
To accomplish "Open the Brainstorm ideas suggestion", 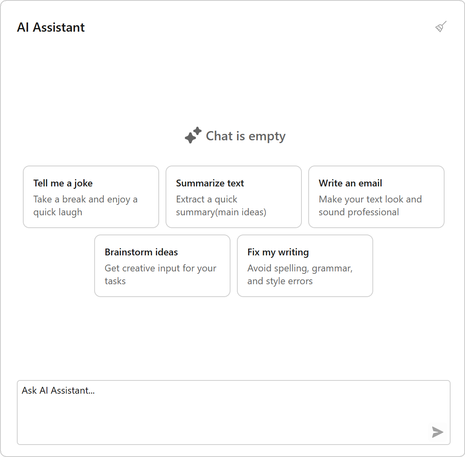I will [x=162, y=266].
